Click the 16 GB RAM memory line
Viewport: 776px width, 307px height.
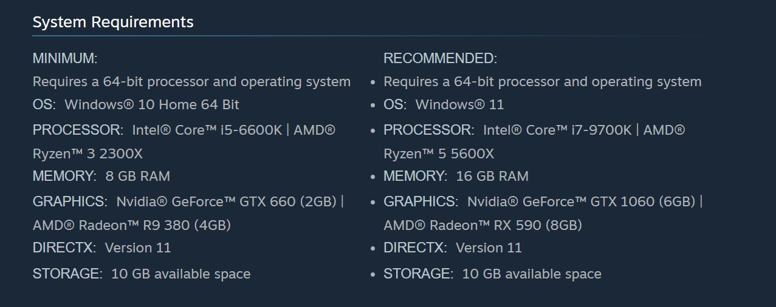(x=456, y=177)
